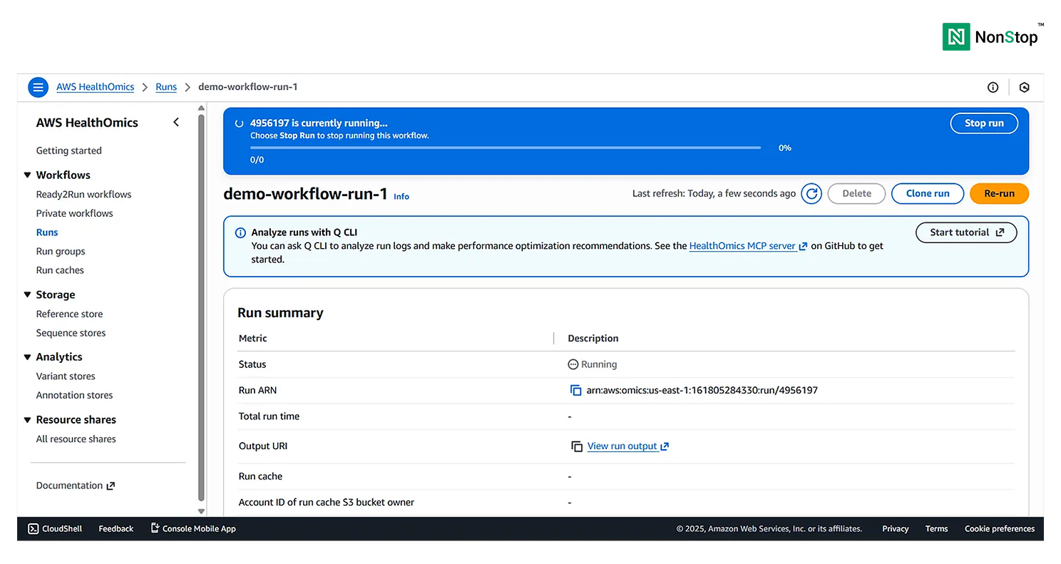Open Getting started in sidebar
The height and width of the screenshot is (564, 1061).
pyautogui.click(x=69, y=150)
